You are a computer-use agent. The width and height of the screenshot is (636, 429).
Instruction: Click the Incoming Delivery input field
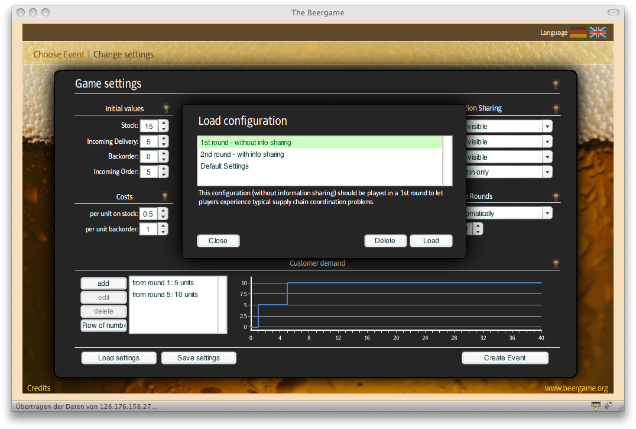point(150,141)
